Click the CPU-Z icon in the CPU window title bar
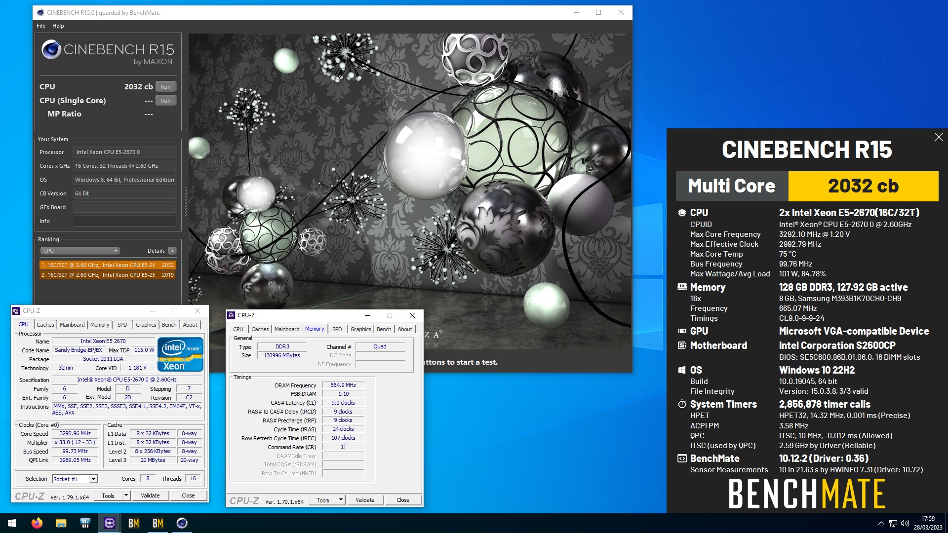 pyautogui.click(x=16, y=311)
